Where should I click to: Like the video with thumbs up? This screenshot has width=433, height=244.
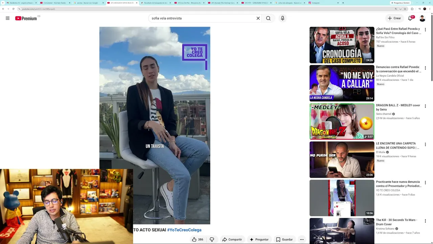tap(198, 240)
